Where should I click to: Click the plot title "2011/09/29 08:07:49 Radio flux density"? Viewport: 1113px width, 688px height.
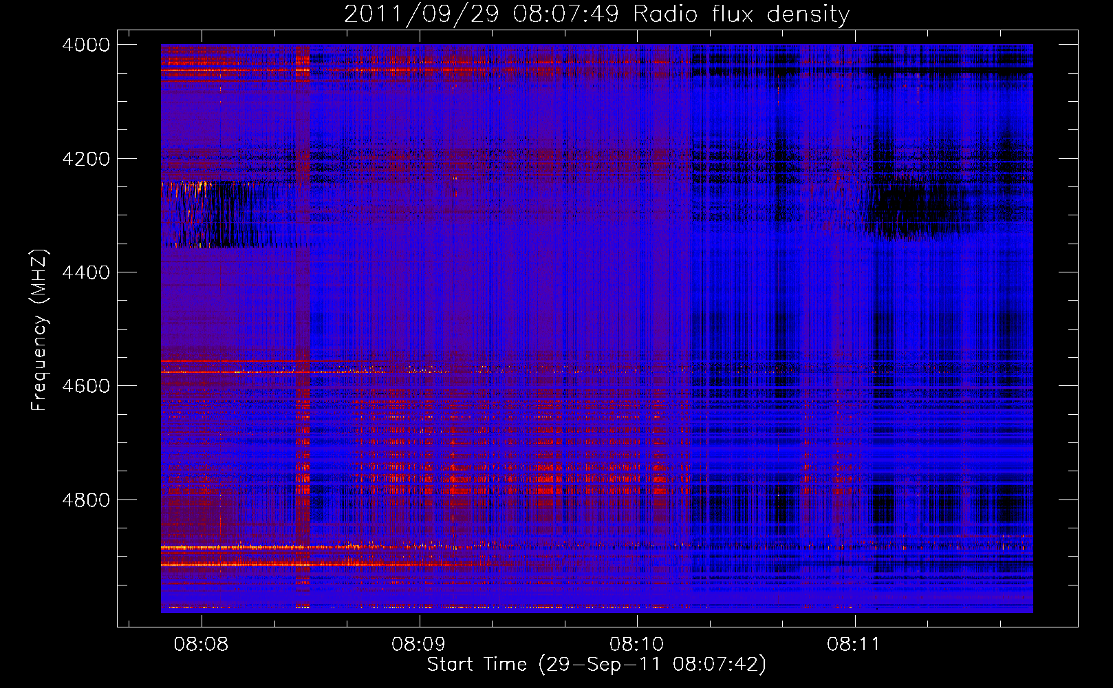[596, 14]
